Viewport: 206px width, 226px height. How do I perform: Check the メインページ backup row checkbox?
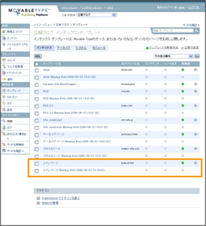click(37, 171)
